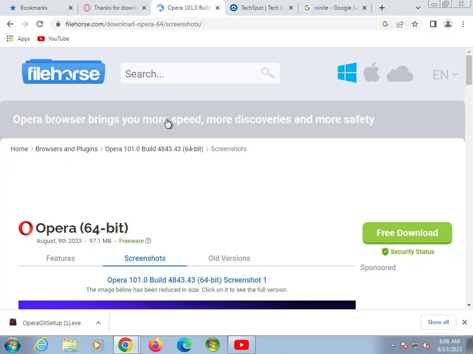Focus the Search... input field
This screenshot has width=473, height=354.
pyautogui.click(x=200, y=73)
